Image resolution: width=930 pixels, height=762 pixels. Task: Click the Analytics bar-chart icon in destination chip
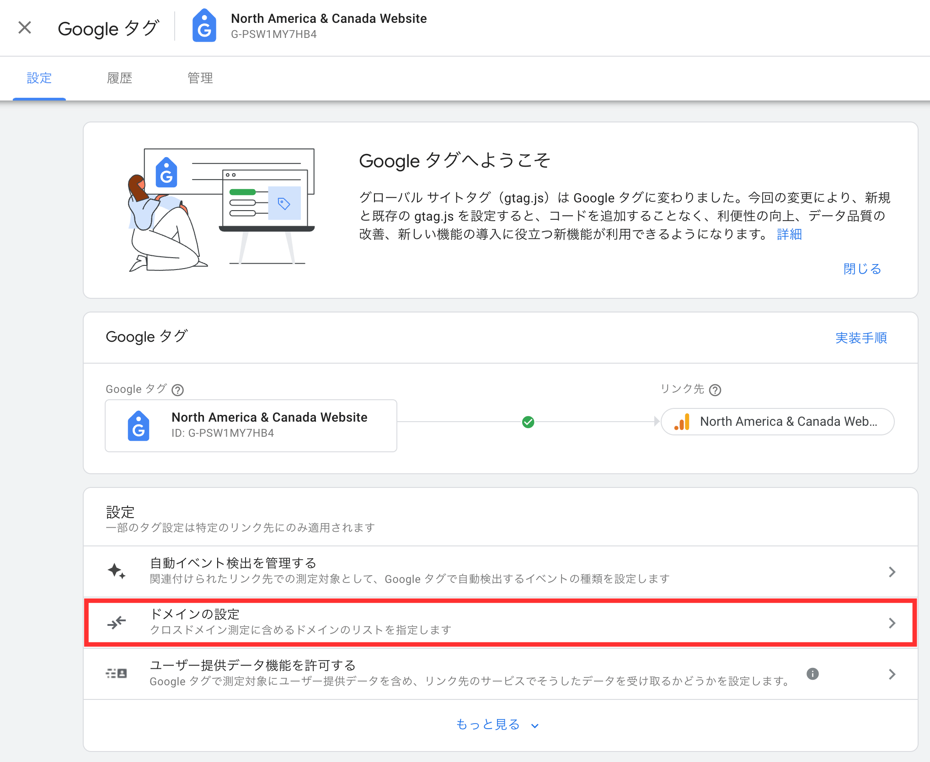[x=682, y=422]
